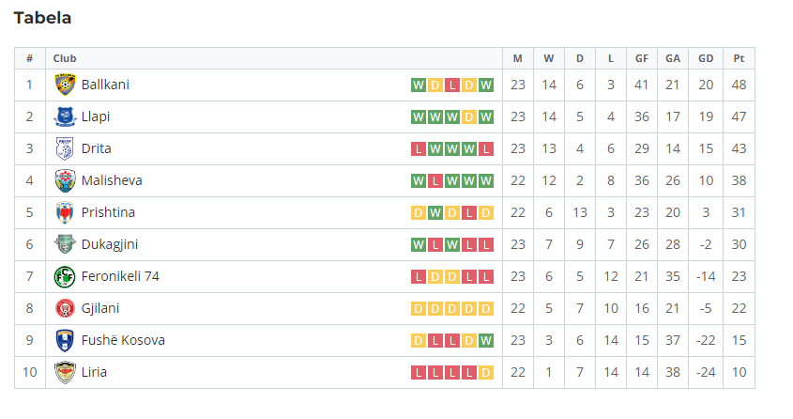Click the Feronikeli 74 round logo
The image size is (793, 419).
coord(66,276)
